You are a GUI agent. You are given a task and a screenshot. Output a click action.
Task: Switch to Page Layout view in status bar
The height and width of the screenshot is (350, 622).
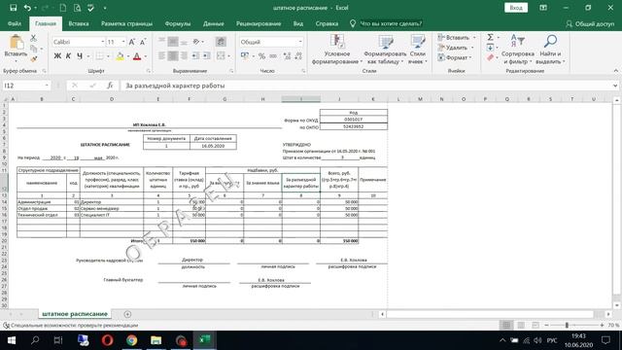pyautogui.click(x=521, y=325)
